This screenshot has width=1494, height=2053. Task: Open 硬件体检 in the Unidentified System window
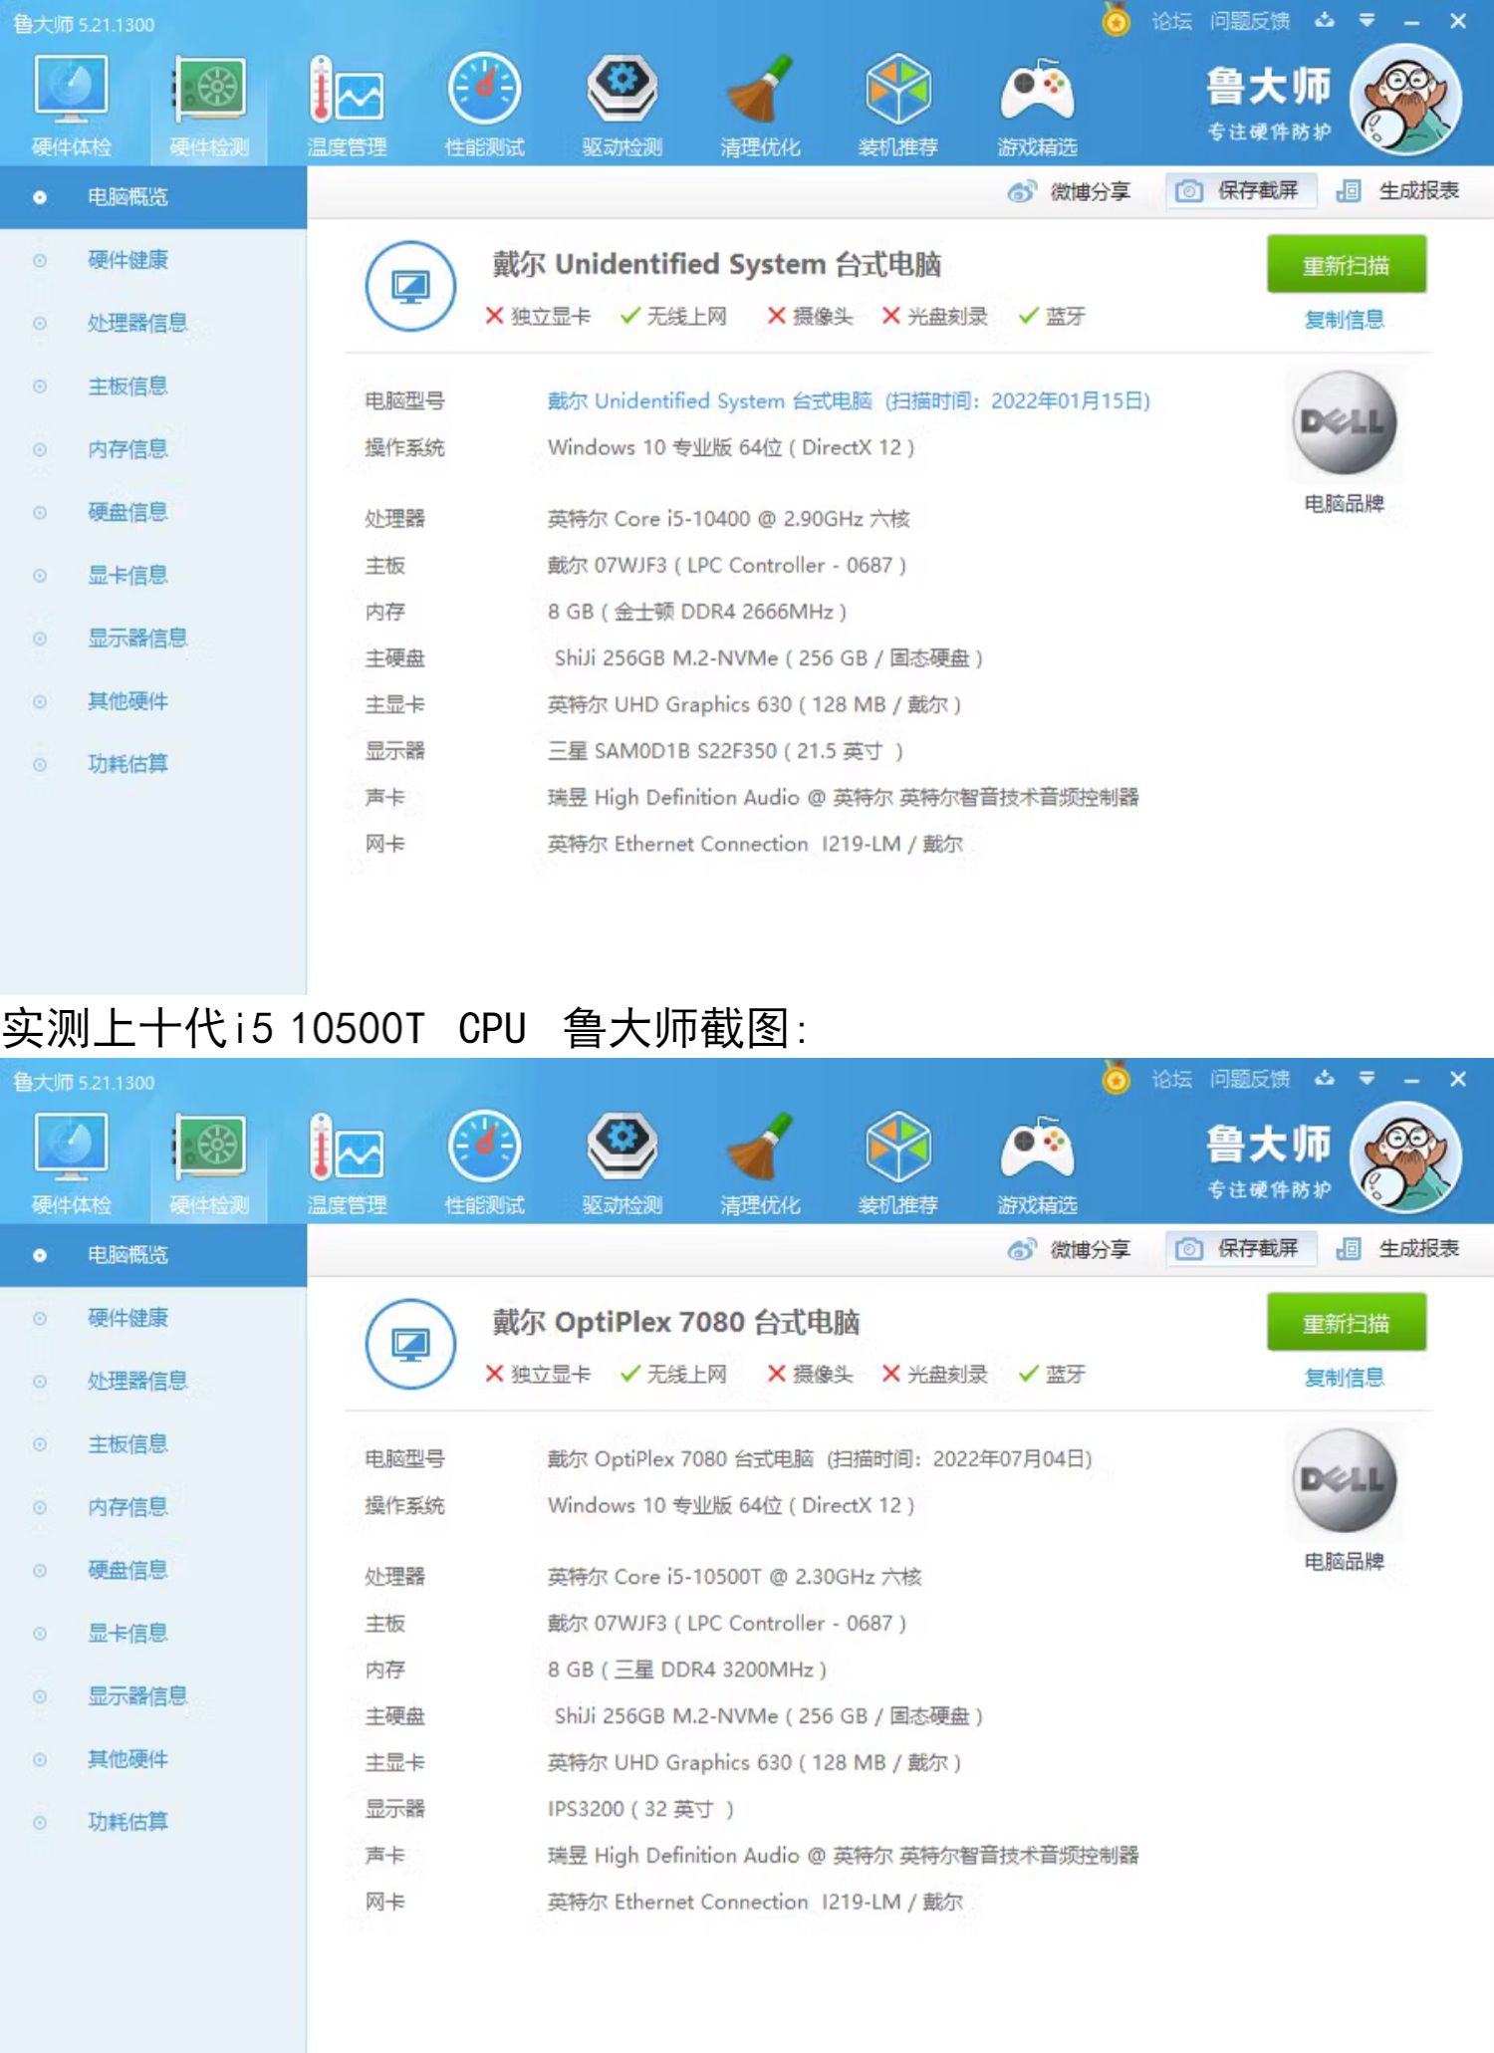71,107
